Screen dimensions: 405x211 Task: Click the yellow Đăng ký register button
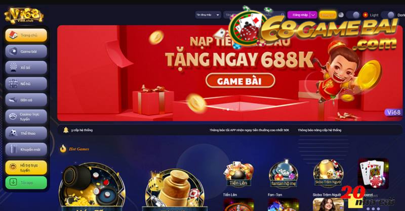tap(328, 15)
